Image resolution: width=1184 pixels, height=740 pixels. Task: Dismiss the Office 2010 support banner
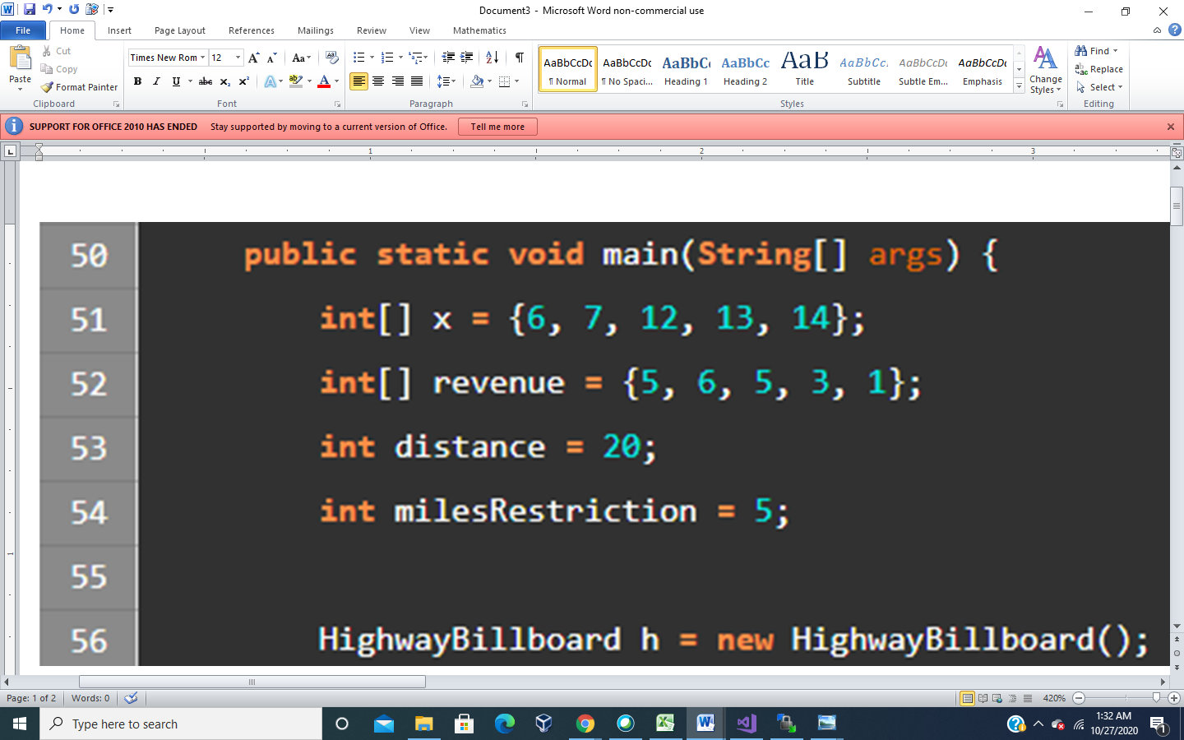(x=1170, y=127)
